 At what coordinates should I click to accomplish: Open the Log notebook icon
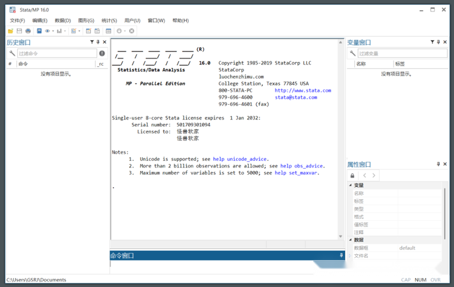coord(39,31)
